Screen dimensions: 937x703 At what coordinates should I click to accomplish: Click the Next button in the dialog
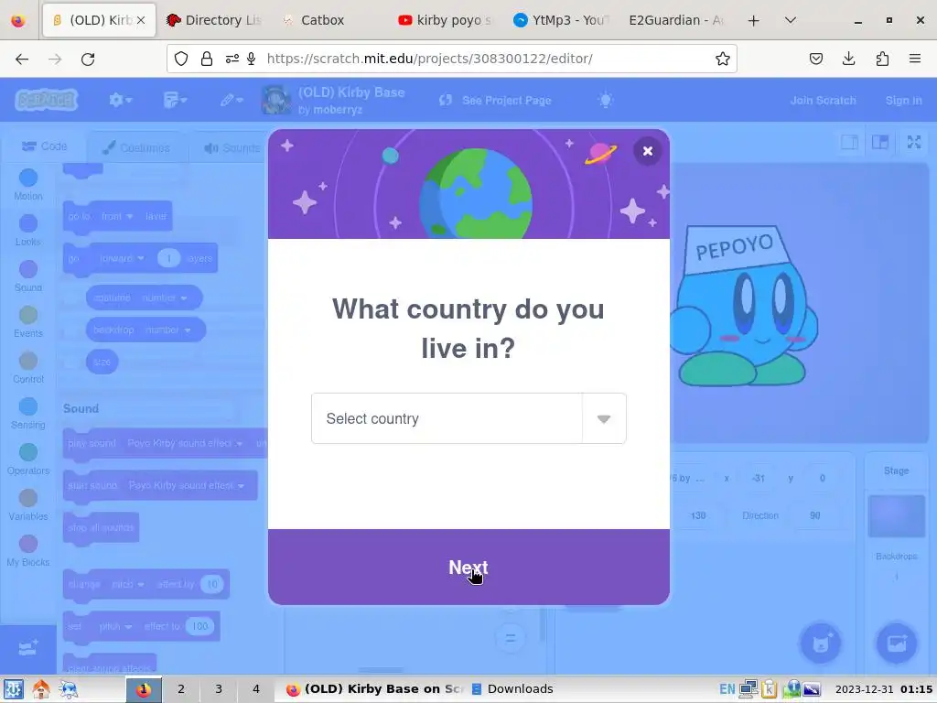point(468,567)
